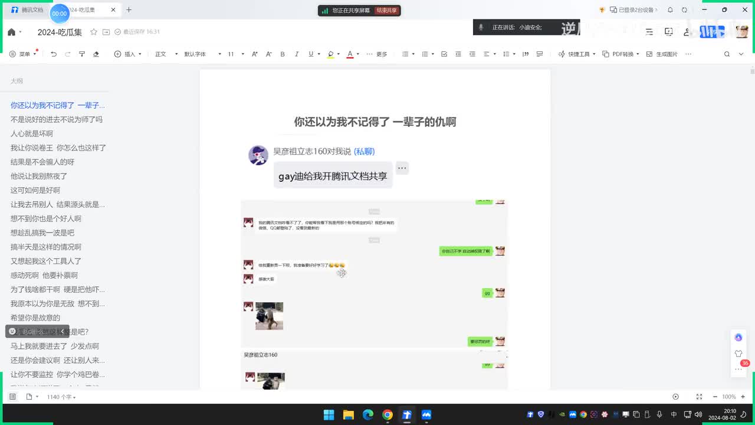Launch Google Chrome from the taskbar

pyautogui.click(x=387, y=414)
